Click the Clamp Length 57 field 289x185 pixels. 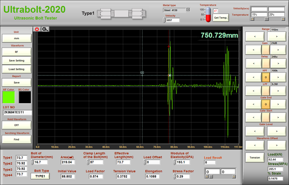tap(96, 162)
